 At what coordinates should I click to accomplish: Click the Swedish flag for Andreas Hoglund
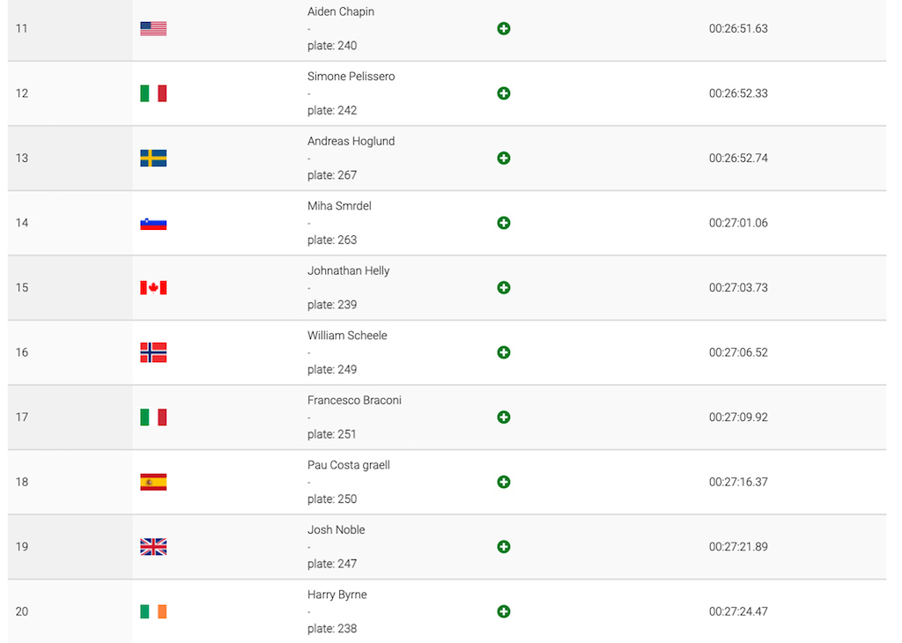coord(153,159)
